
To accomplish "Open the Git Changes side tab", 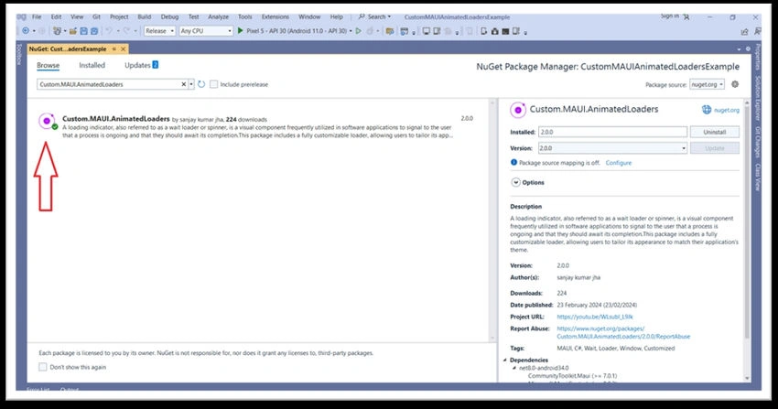I will pos(758,142).
